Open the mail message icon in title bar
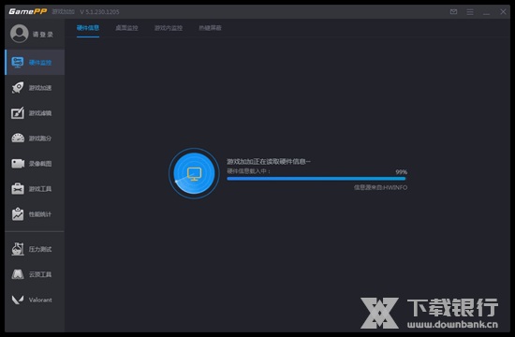 click(x=453, y=12)
